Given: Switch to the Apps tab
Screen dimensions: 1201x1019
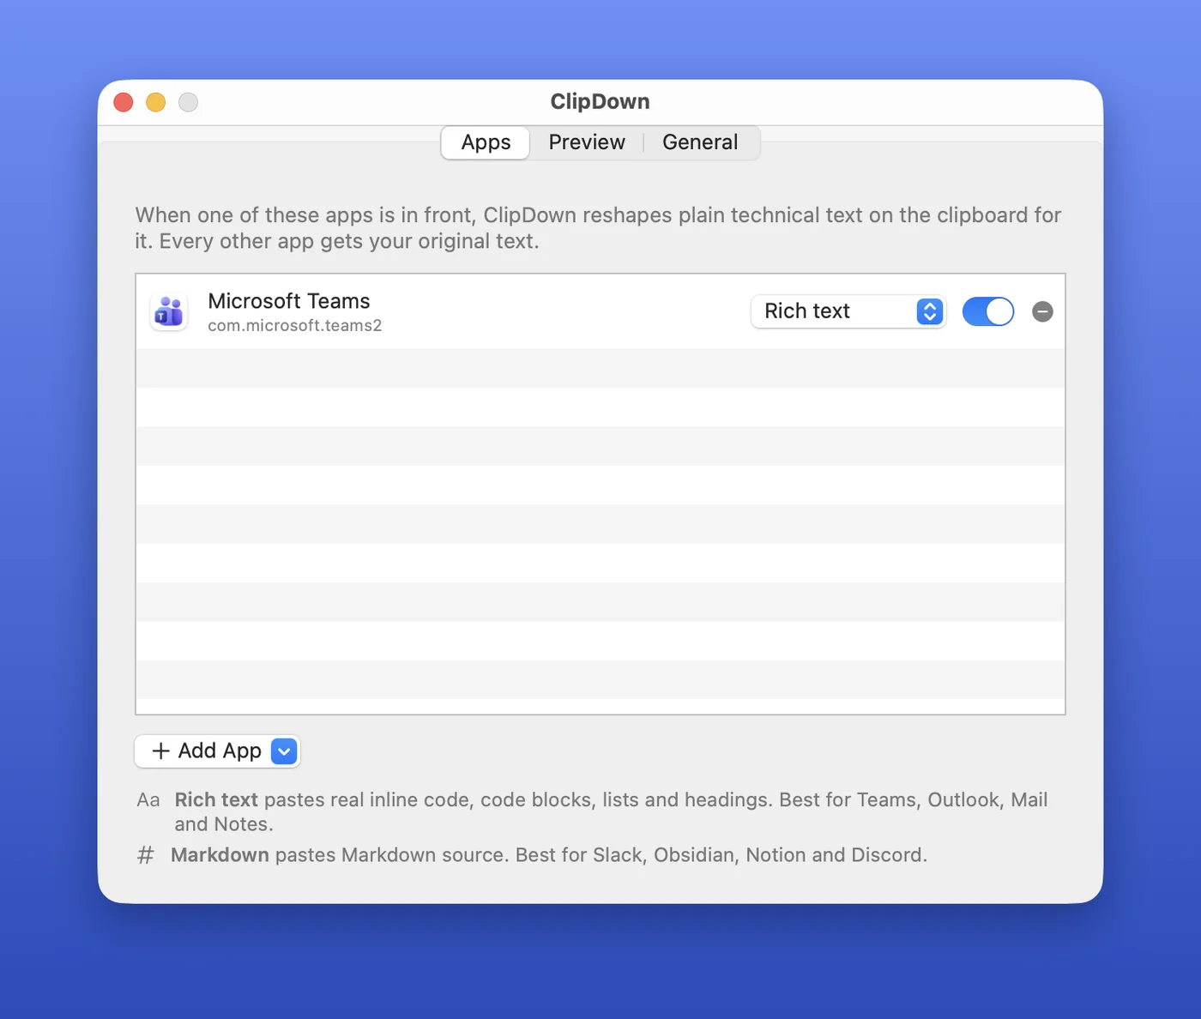Looking at the screenshot, I should coord(486,142).
